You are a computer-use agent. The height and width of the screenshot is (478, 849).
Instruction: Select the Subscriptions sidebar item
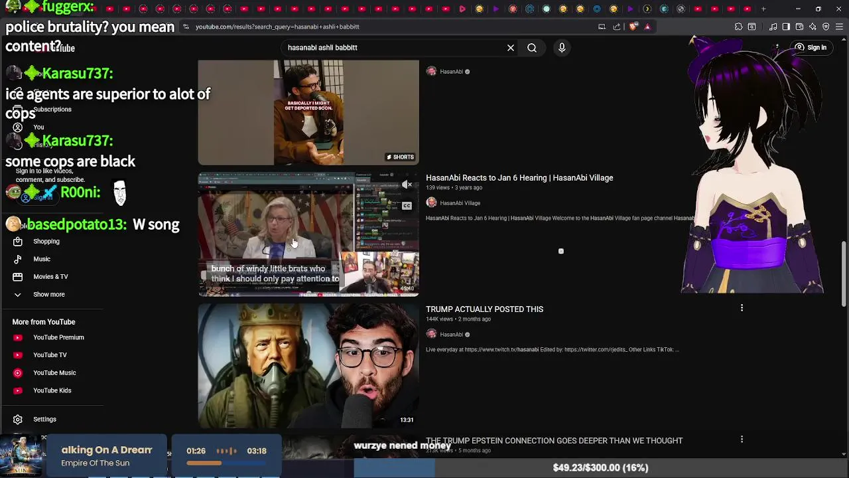click(52, 110)
